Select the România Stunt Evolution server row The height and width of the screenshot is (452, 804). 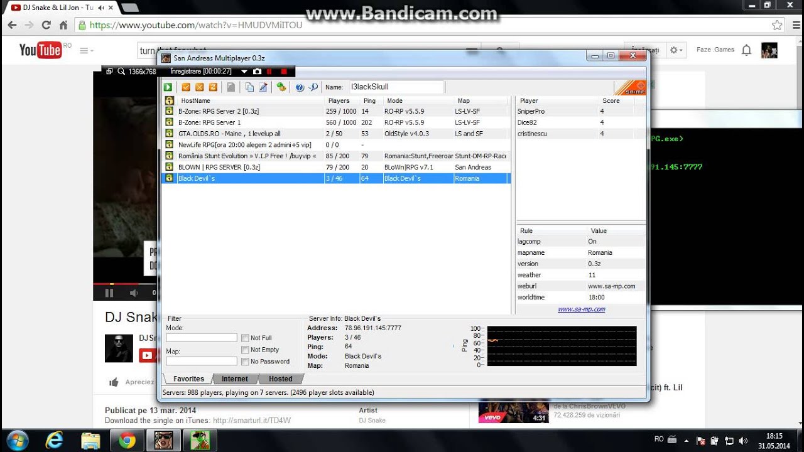(x=337, y=156)
